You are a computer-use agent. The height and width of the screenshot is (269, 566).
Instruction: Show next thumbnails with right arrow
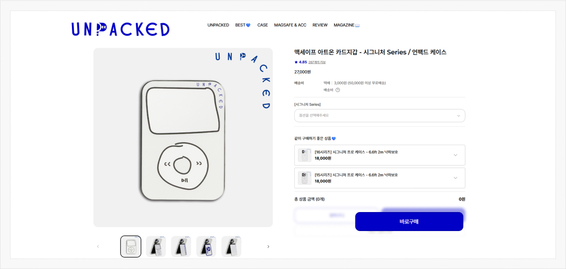pos(268,246)
